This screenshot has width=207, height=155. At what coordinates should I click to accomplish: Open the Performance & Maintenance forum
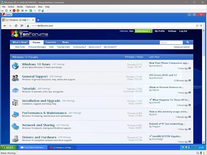click(x=44, y=113)
